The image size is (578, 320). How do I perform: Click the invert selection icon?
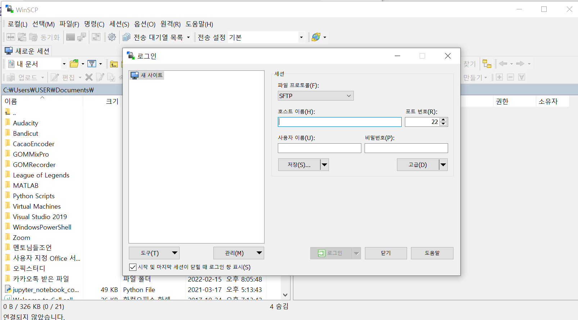pos(522,77)
